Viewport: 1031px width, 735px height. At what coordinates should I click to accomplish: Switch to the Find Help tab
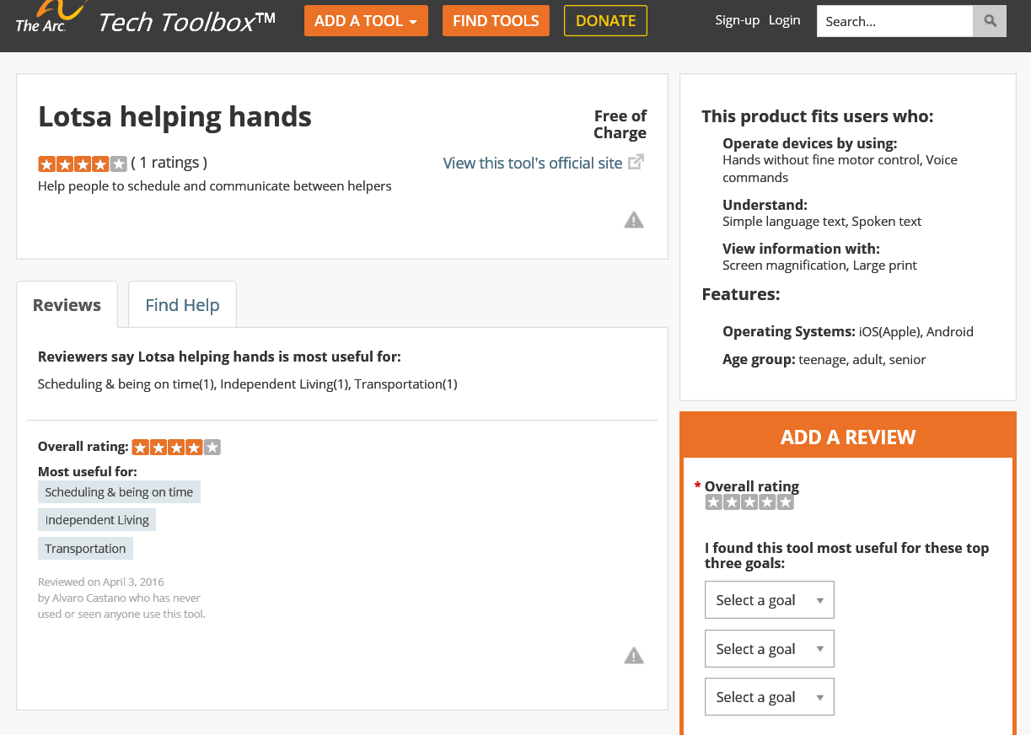coord(182,304)
